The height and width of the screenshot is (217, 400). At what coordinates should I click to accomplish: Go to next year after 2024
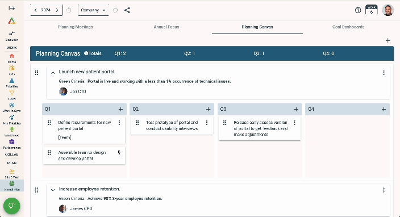coord(57,10)
